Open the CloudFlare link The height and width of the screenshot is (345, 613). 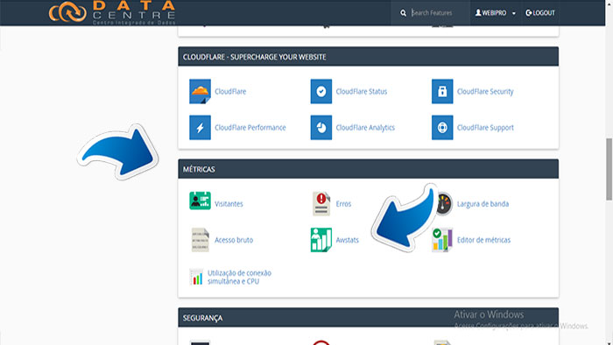click(x=230, y=91)
